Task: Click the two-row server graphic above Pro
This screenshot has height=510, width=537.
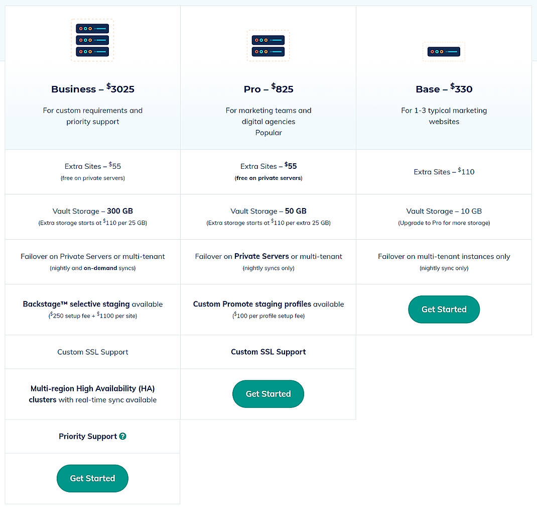Action: [268, 45]
